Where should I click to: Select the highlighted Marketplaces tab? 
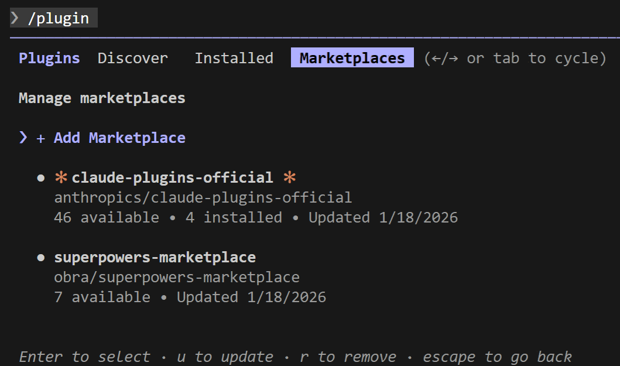(x=352, y=59)
